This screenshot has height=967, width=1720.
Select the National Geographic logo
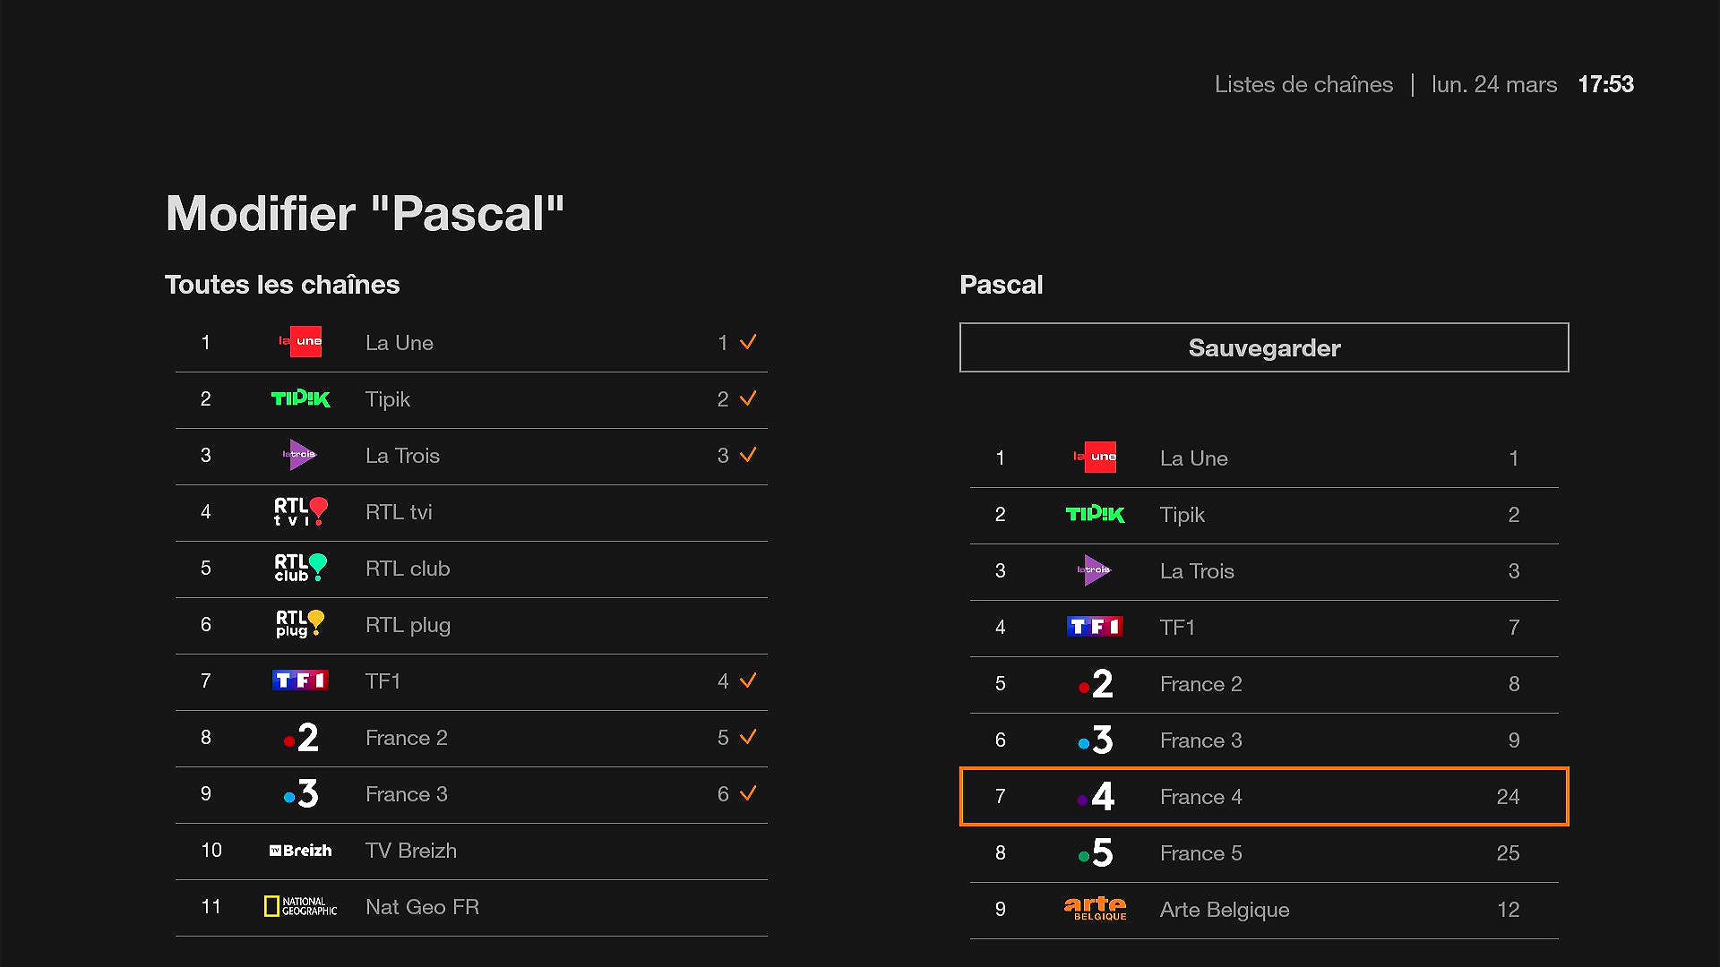(x=300, y=907)
